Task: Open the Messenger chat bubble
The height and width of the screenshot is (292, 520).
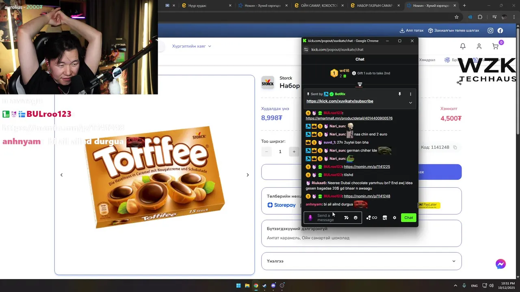Action: (x=500, y=264)
